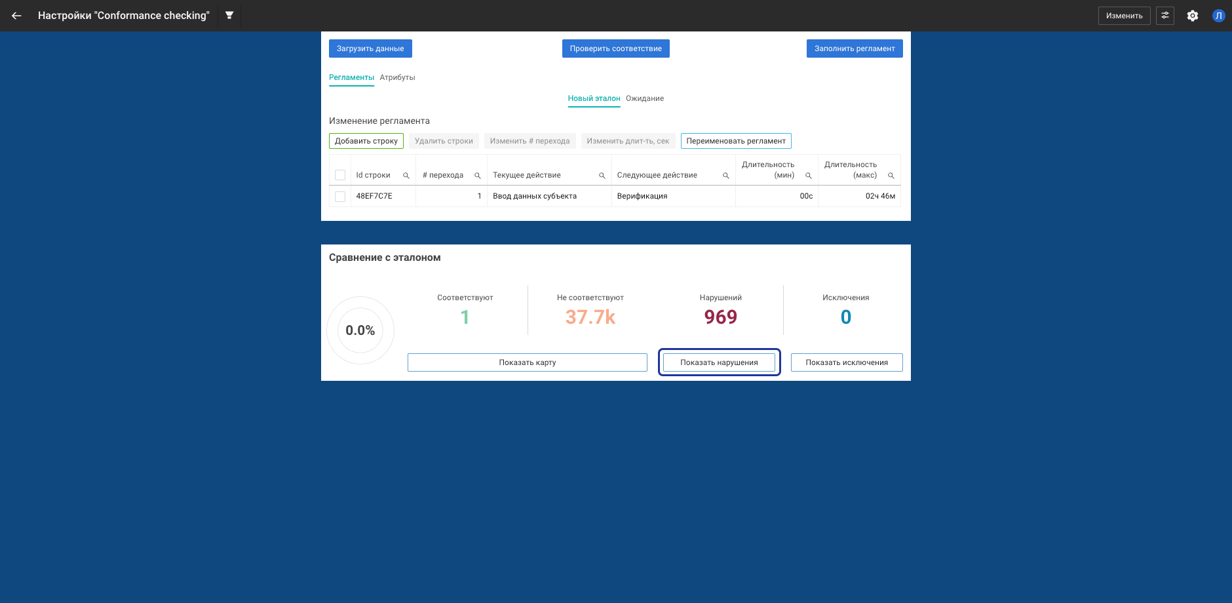Click the back arrow icon

tap(16, 16)
